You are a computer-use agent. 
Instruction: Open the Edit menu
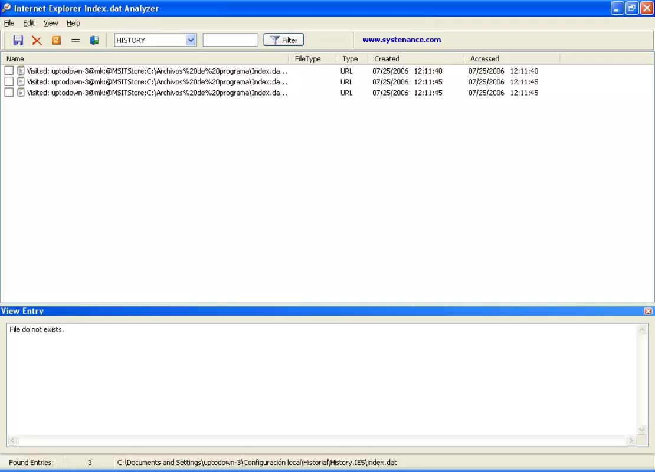click(29, 23)
